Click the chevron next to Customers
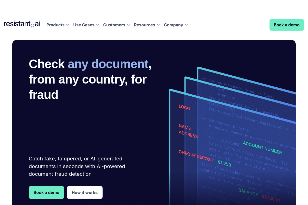 coord(128,25)
